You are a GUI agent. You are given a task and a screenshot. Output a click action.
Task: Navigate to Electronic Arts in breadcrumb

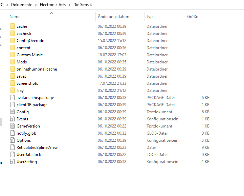[53, 5]
